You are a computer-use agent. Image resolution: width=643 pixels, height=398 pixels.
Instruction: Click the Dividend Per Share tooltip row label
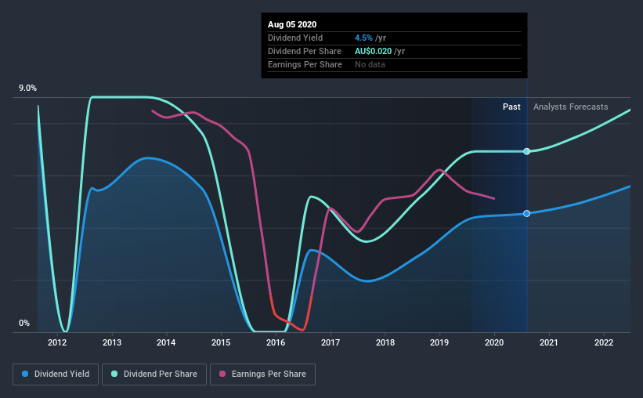pyautogui.click(x=305, y=51)
